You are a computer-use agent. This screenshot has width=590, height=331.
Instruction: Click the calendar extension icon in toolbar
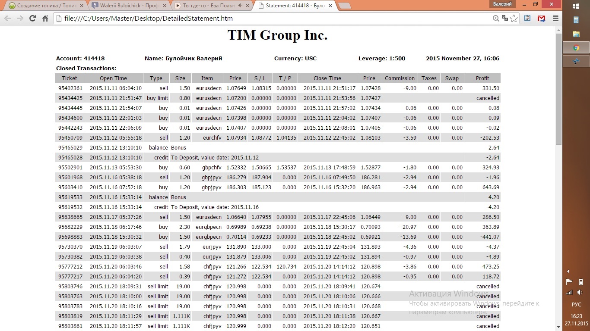(527, 19)
